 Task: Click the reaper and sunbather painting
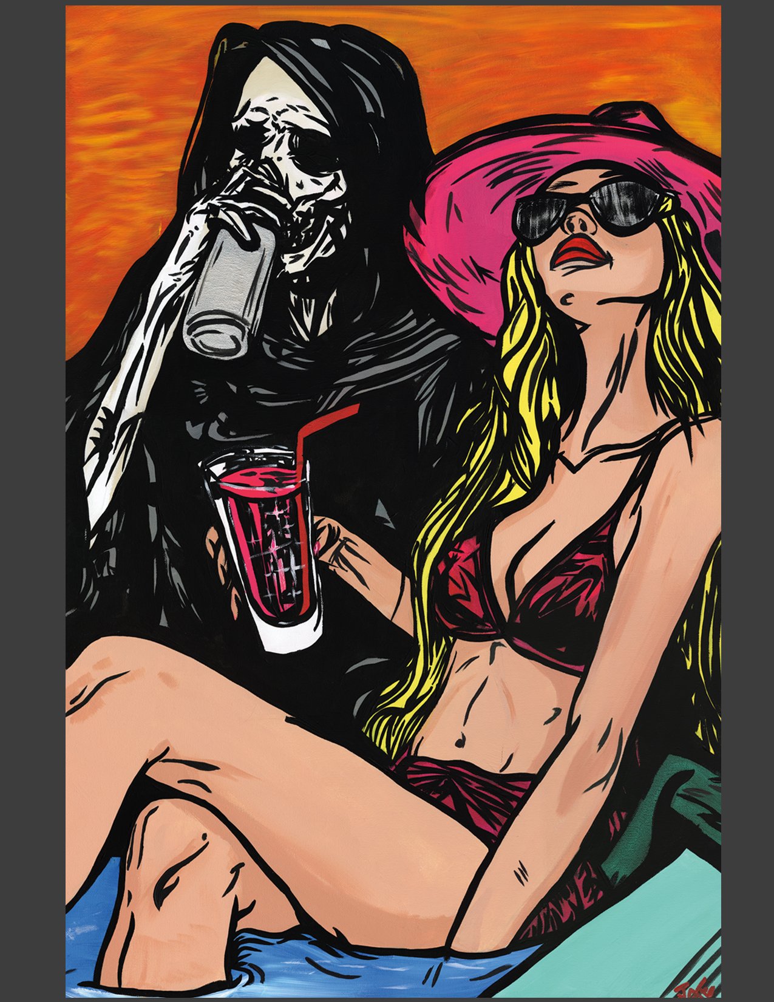[393, 501]
